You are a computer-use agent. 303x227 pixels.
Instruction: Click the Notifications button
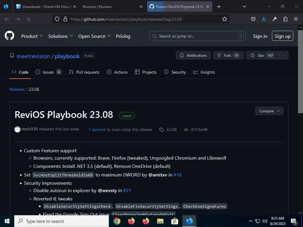tap(193, 55)
